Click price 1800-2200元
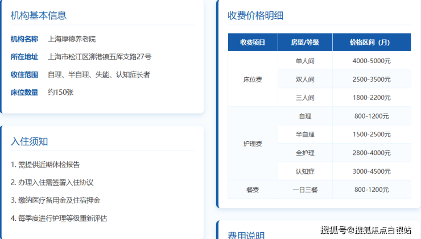This screenshot has width=421, height=239. pyautogui.click(x=372, y=98)
